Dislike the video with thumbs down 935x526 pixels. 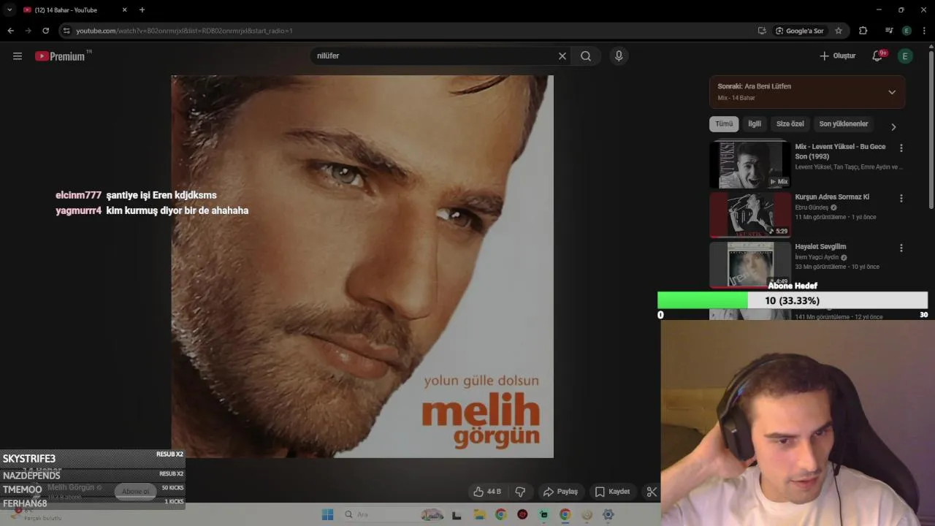pos(520,492)
